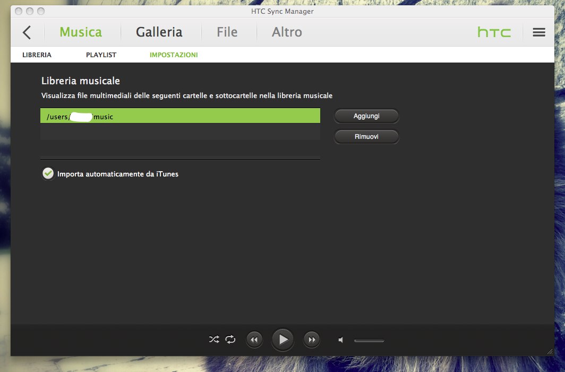Open the Musica section
This screenshot has width=565, height=372.
(81, 32)
